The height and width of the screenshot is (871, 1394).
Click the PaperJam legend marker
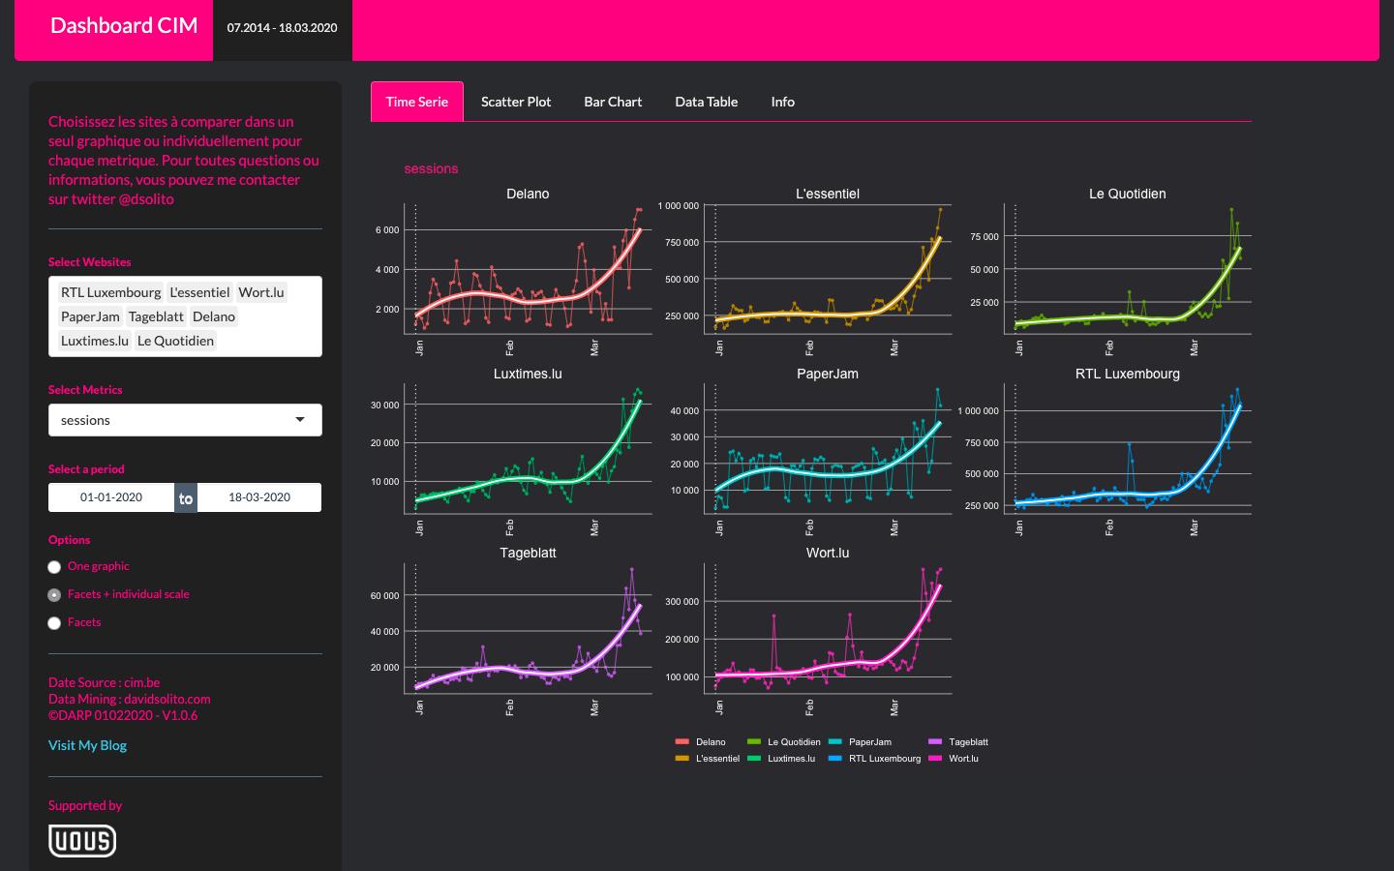coord(834,742)
